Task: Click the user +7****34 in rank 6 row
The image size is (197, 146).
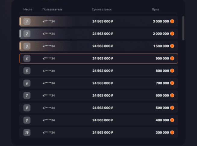Action: (48, 83)
